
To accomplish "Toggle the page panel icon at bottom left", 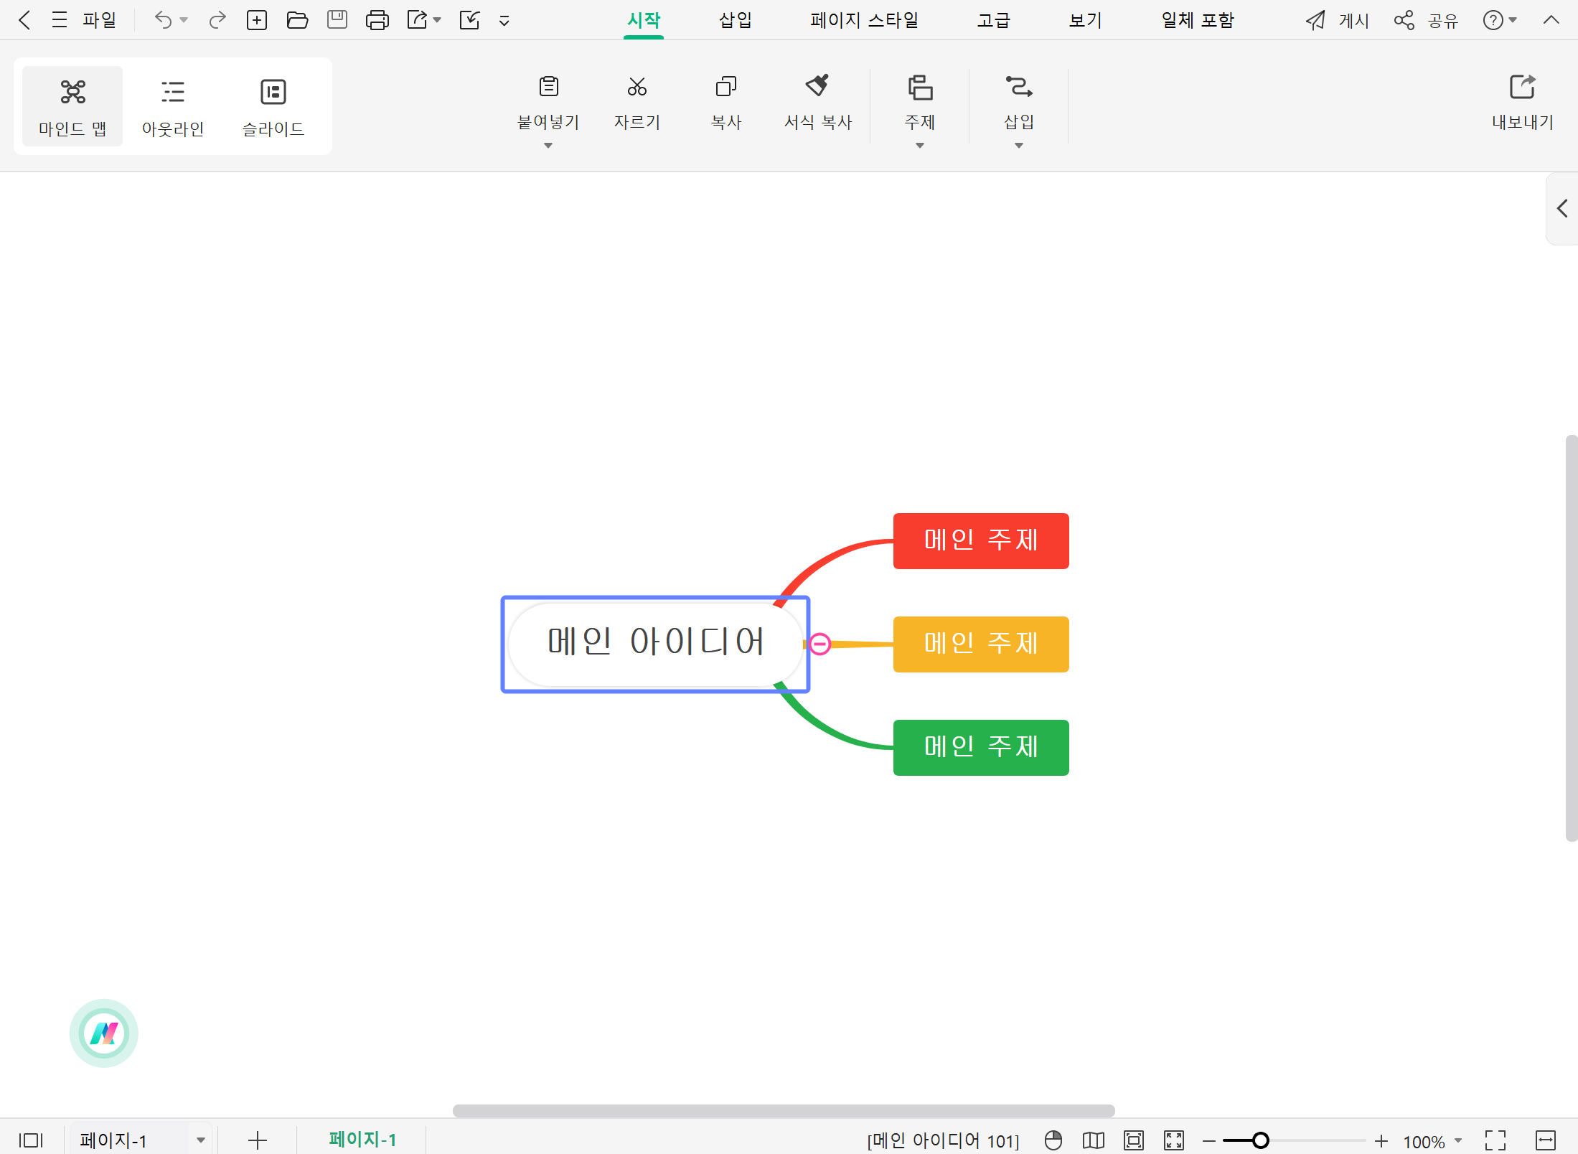I will coord(31,1140).
